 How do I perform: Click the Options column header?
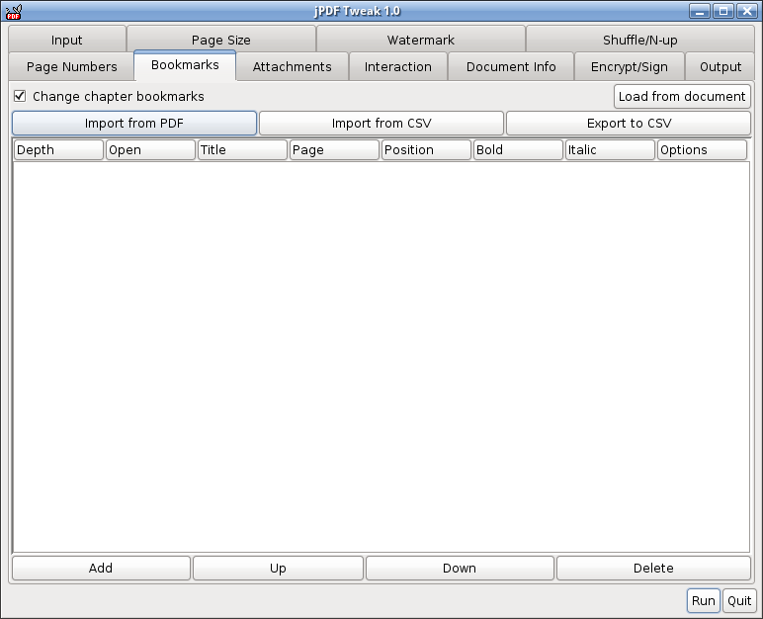pos(702,149)
